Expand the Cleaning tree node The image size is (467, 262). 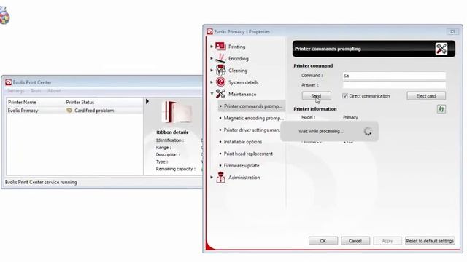point(212,71)
